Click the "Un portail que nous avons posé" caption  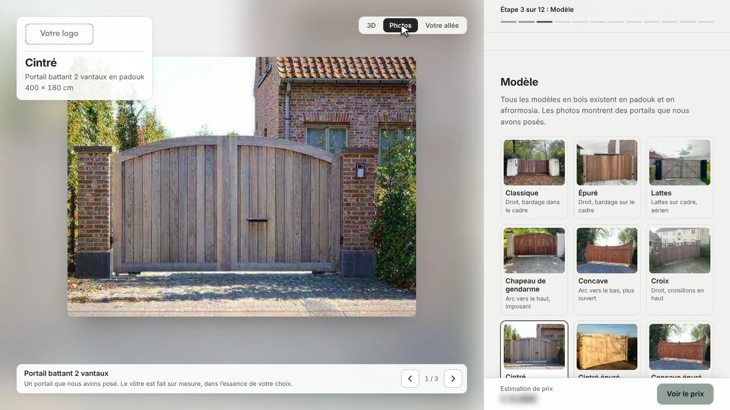click(158, 384)
